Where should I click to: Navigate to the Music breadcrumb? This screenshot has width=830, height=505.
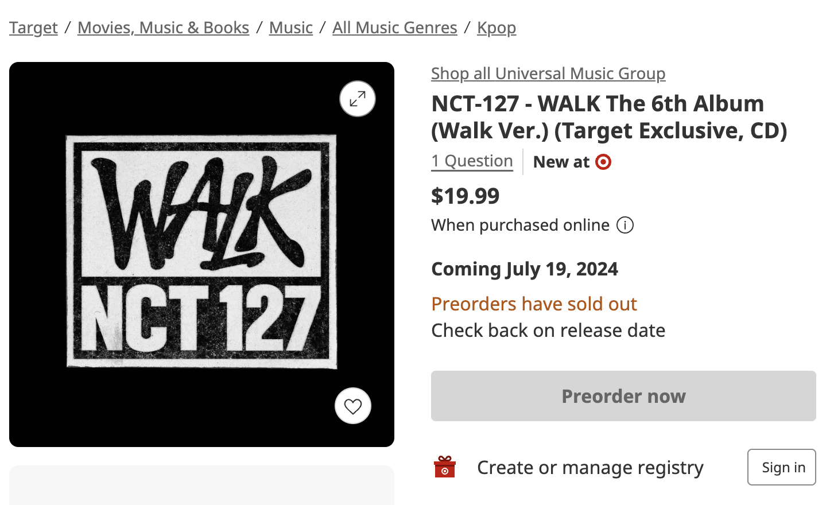coord(291,28)
